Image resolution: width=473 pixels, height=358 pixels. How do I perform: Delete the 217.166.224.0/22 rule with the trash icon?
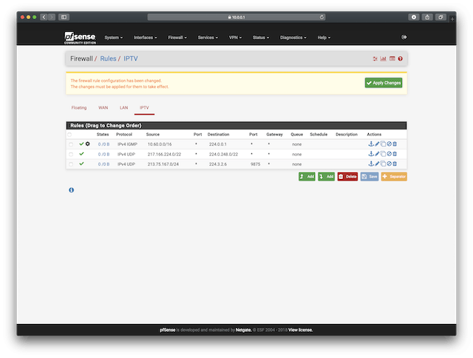coord(395,154)
